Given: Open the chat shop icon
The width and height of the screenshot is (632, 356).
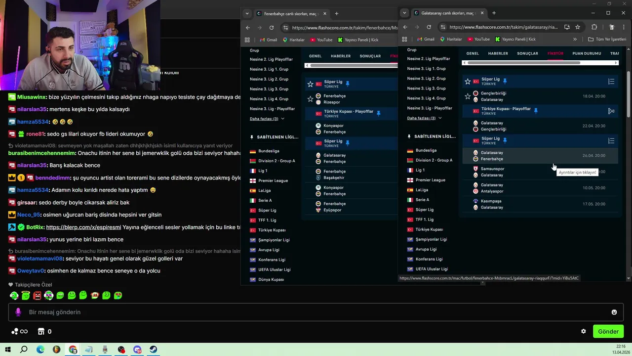Looking at the screenshot, I should point(41,331).
